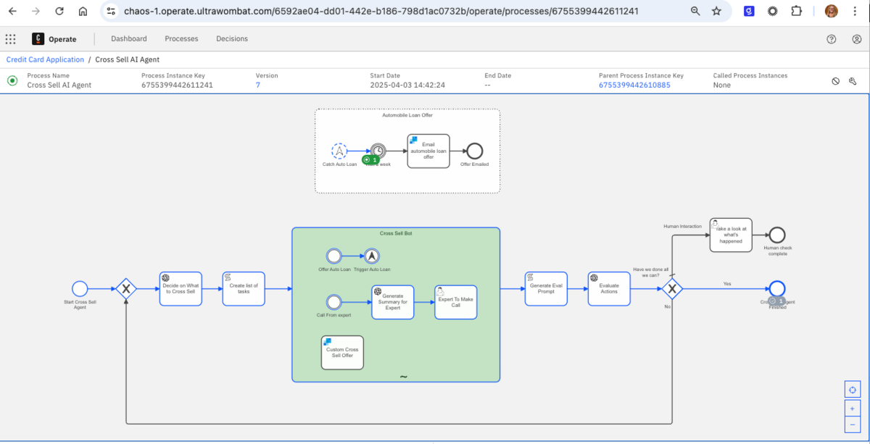This screenshot has height=444, width=870.
Task: Reload the current browser page
Action: tap(59, 11)
